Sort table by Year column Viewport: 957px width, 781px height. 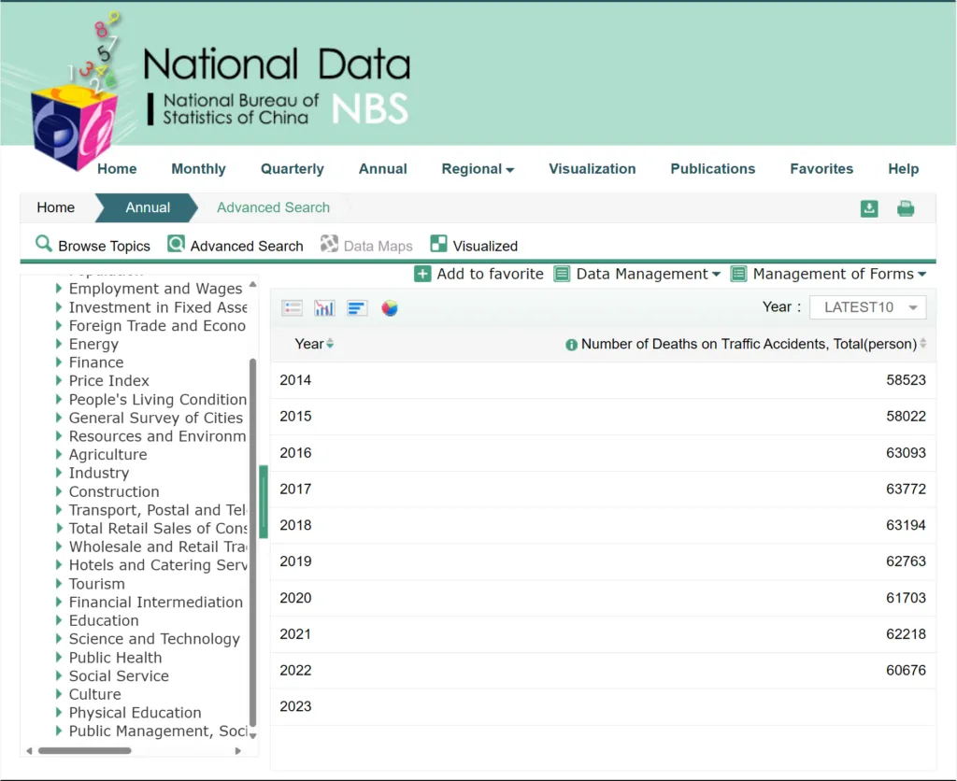click(330, 344)
